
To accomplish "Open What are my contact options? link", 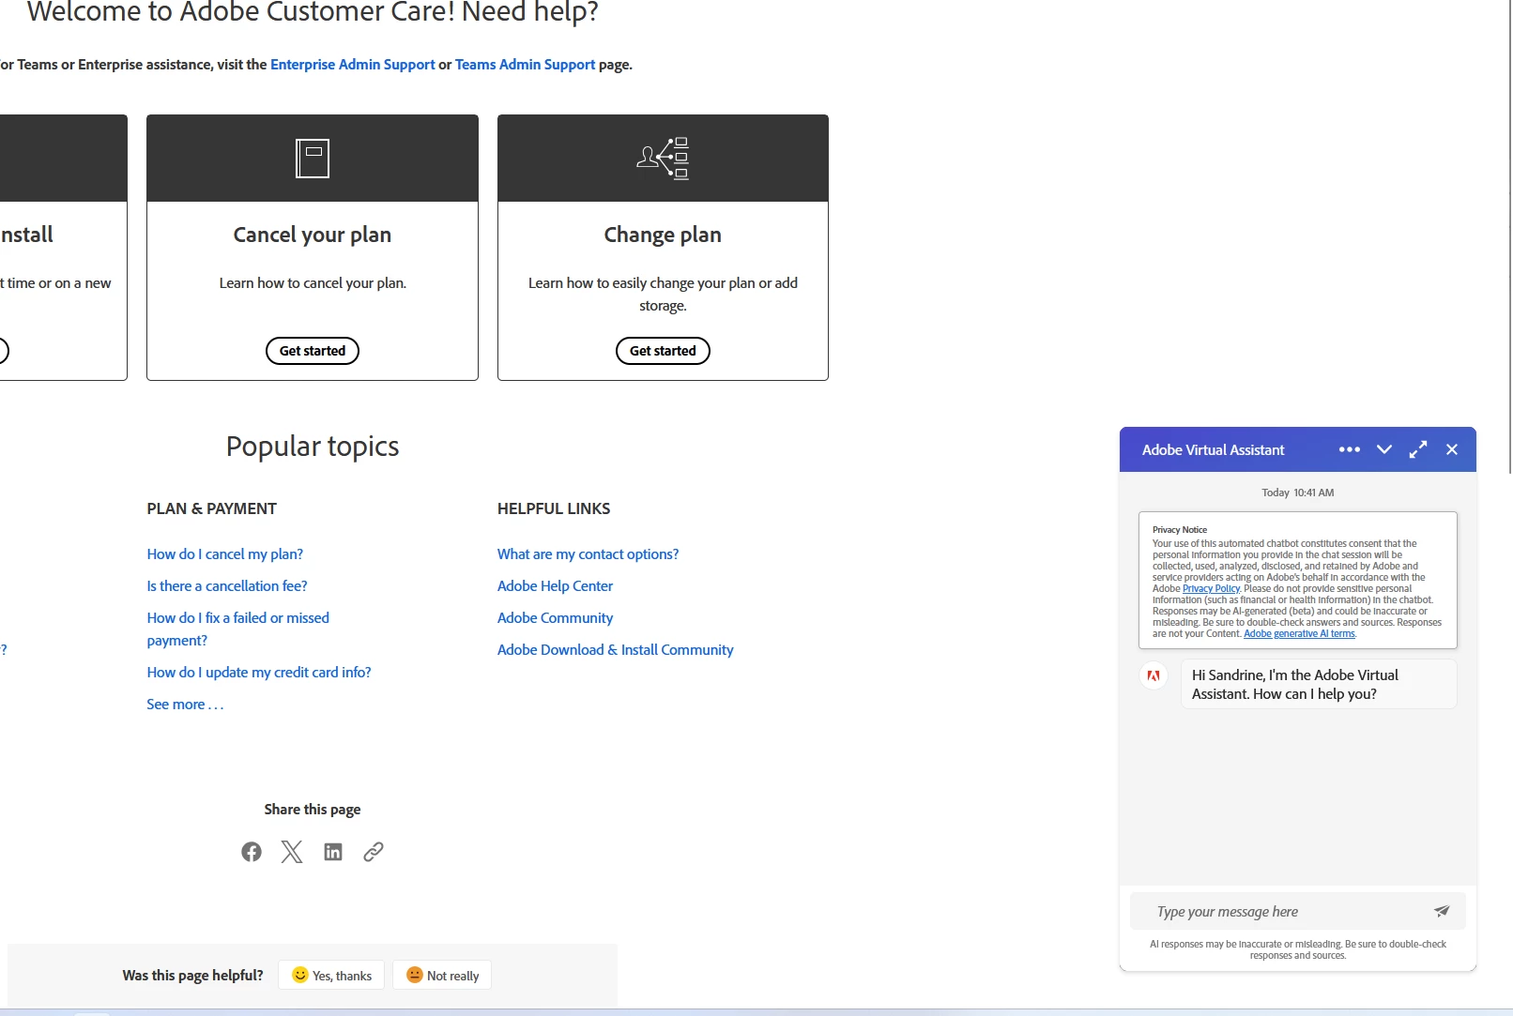I will pyautogui.click(x=588, y=554).
